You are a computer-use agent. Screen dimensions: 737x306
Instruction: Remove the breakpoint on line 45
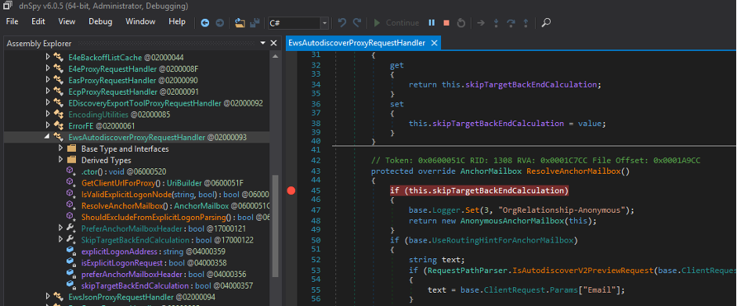coord(291,190)
